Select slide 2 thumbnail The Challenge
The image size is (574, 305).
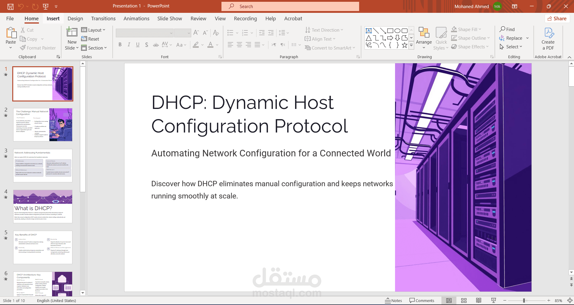coord(43,124)
